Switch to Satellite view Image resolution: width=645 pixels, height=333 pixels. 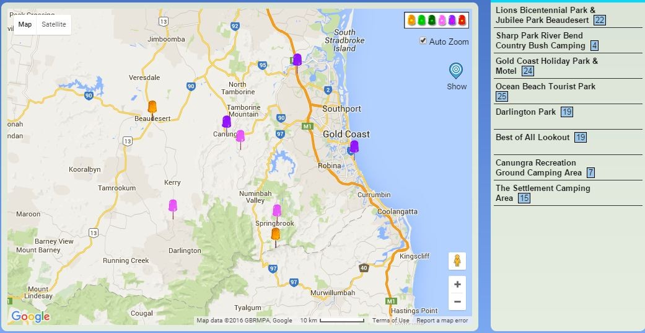click(54, 25)
